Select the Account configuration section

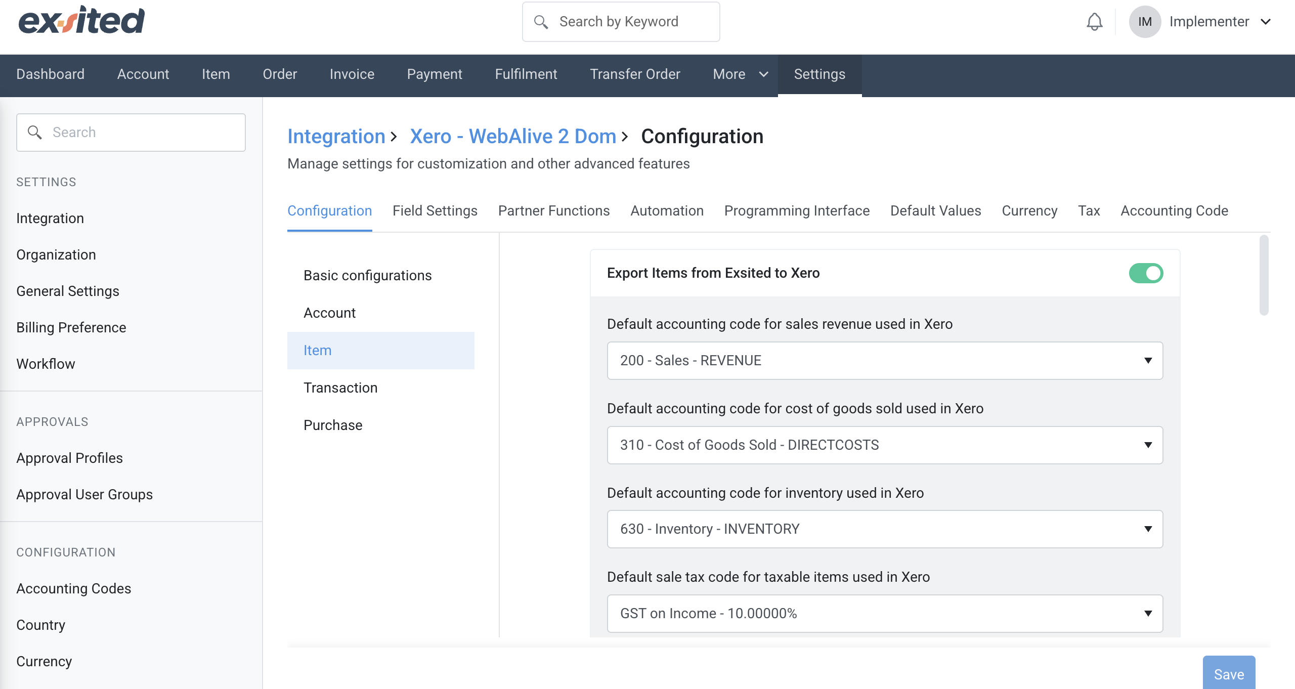click(x=381, y=313)
